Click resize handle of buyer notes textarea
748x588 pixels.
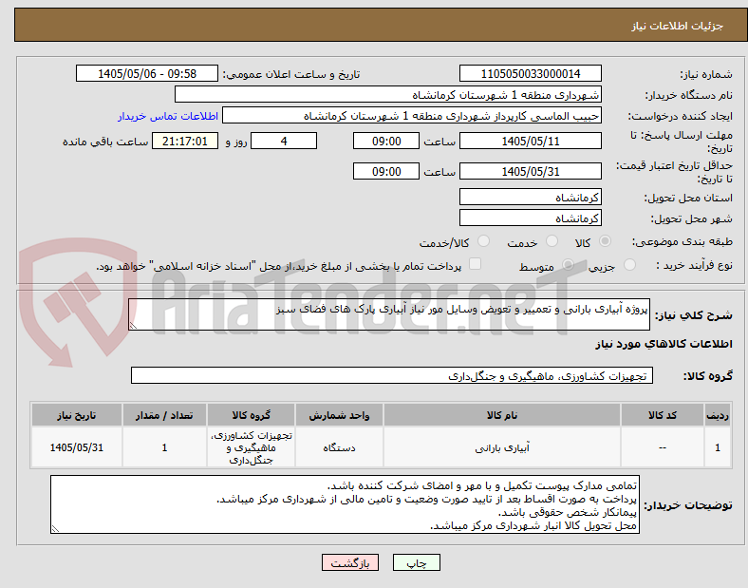coord(55,529)
